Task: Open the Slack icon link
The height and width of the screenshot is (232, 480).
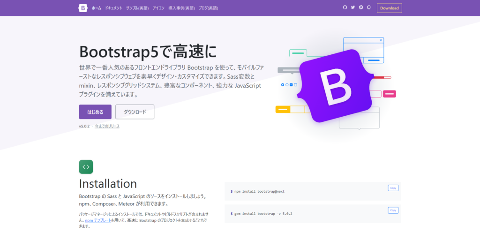Action: [361, 8]
